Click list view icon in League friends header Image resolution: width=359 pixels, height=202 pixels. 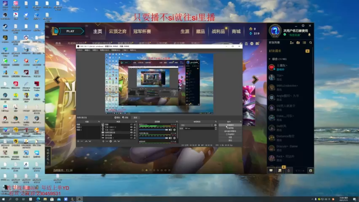click(x=304, y=43)
